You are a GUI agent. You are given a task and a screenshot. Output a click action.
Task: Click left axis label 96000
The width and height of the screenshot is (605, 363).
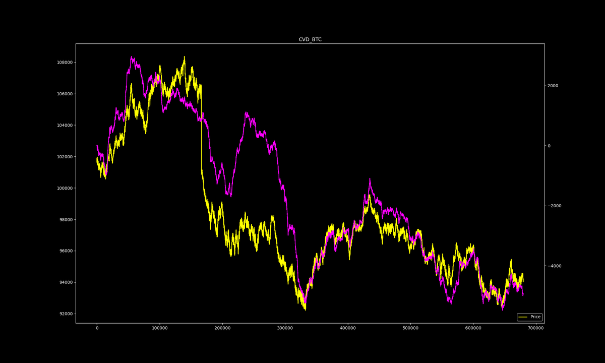(x=66, y=251)
